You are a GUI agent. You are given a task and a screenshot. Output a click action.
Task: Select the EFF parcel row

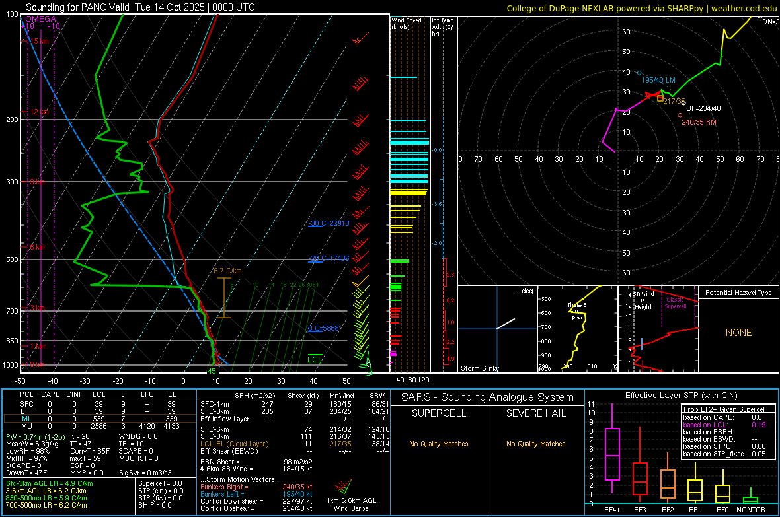click(99, 411)
